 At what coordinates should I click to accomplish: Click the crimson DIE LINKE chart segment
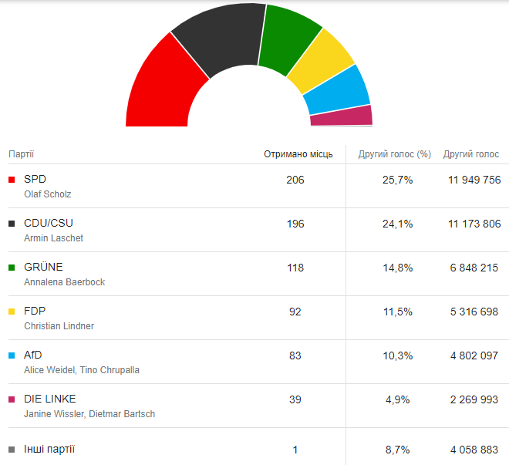[x=342, y=116]
